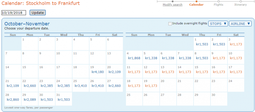Click the Modify search step circle
255x112 pixels.
point(173,1)
